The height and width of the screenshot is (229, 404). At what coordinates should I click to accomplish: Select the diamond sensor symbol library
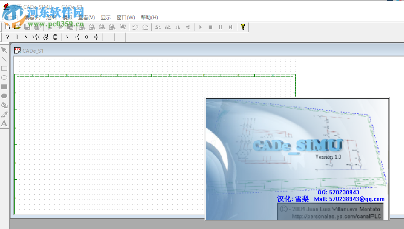click(87, 37)
